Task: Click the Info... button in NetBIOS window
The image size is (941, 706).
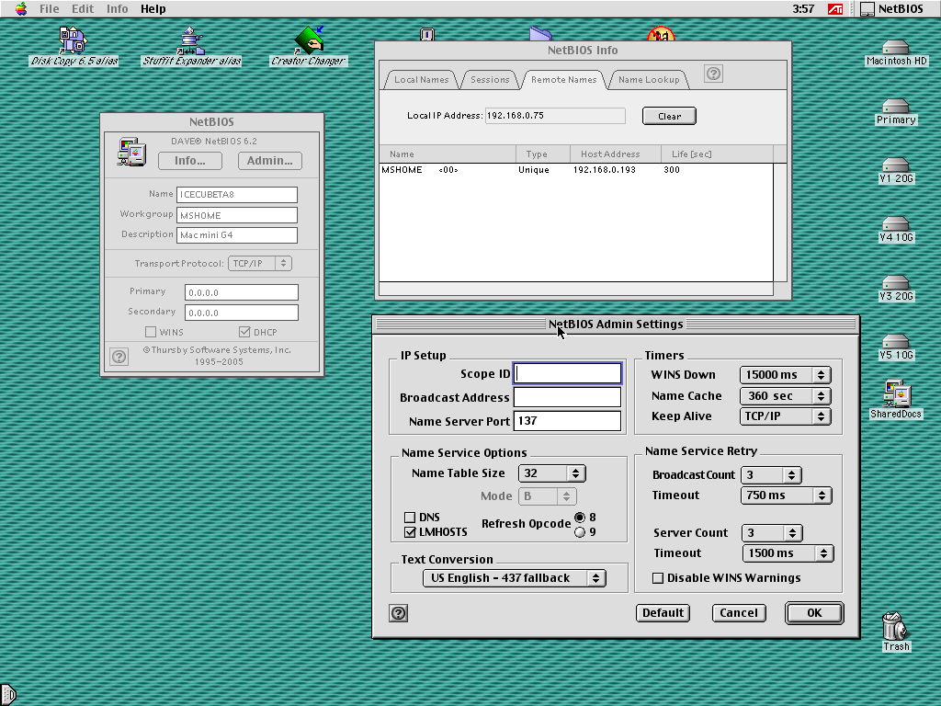Action: [x=190, y=160]
